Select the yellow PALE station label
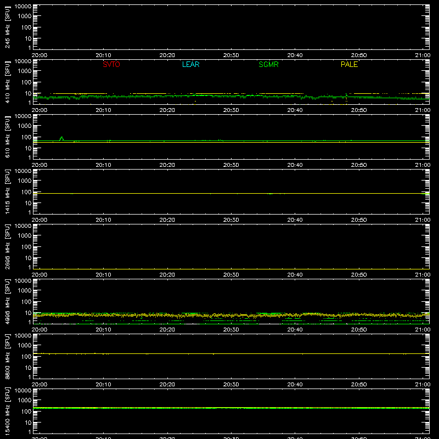The height and width of the screenshot is (439, 439). point(349,64)
